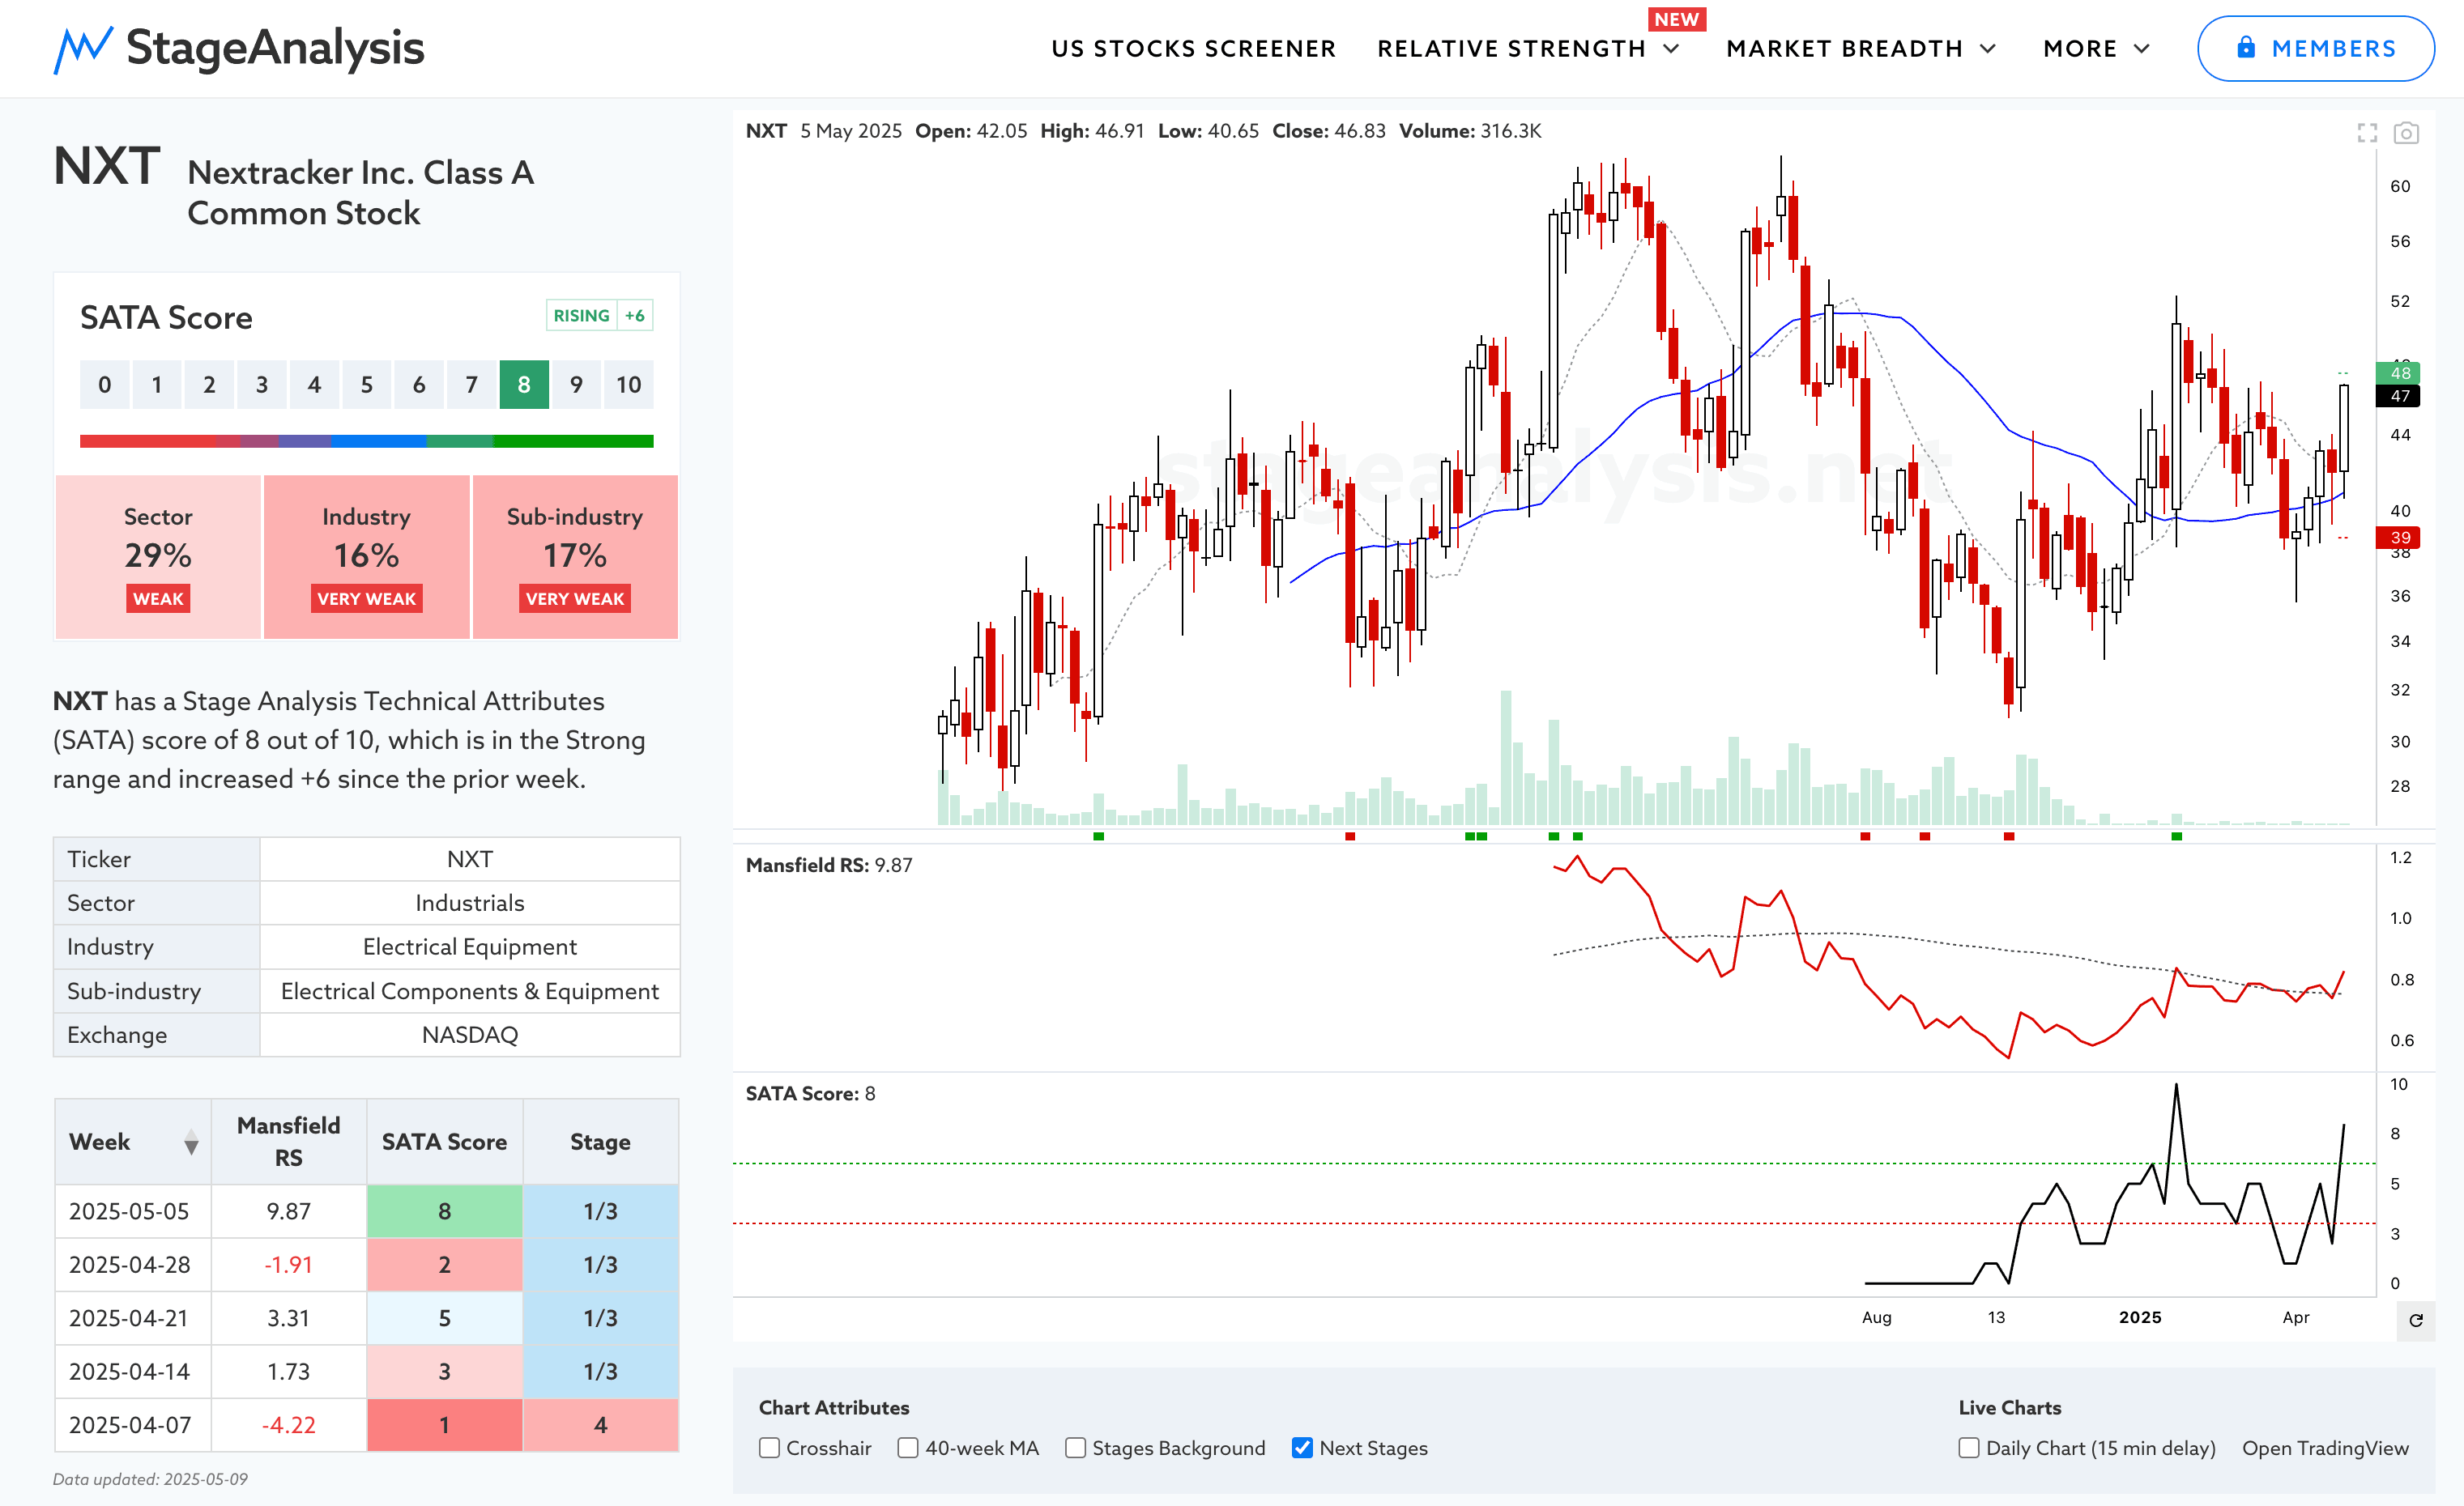Enable Stages Background checkbox
This screenshot has width=2464, height=1506.
click(1075, 1448)
